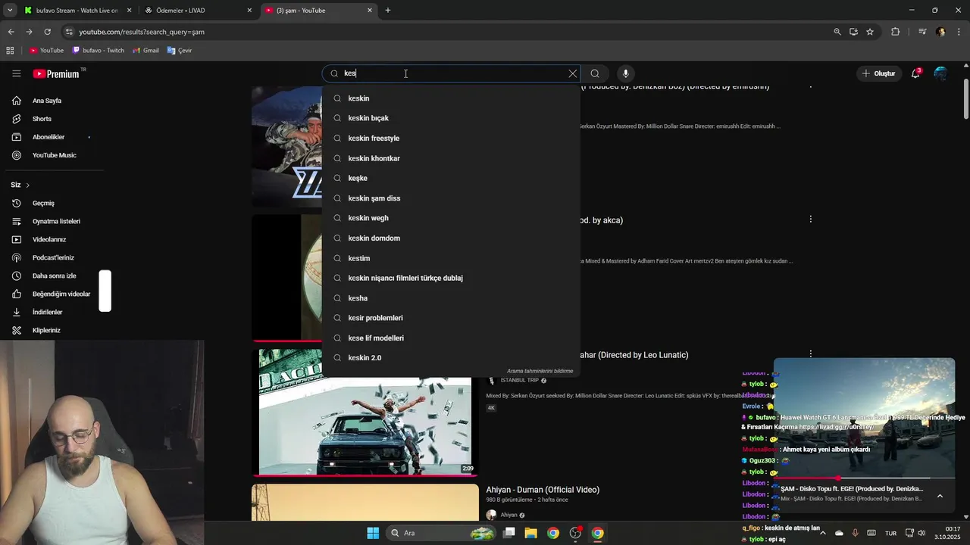Open a new browser tab
The height and width of the screenshot is (545, 970).
click(388, 11)
